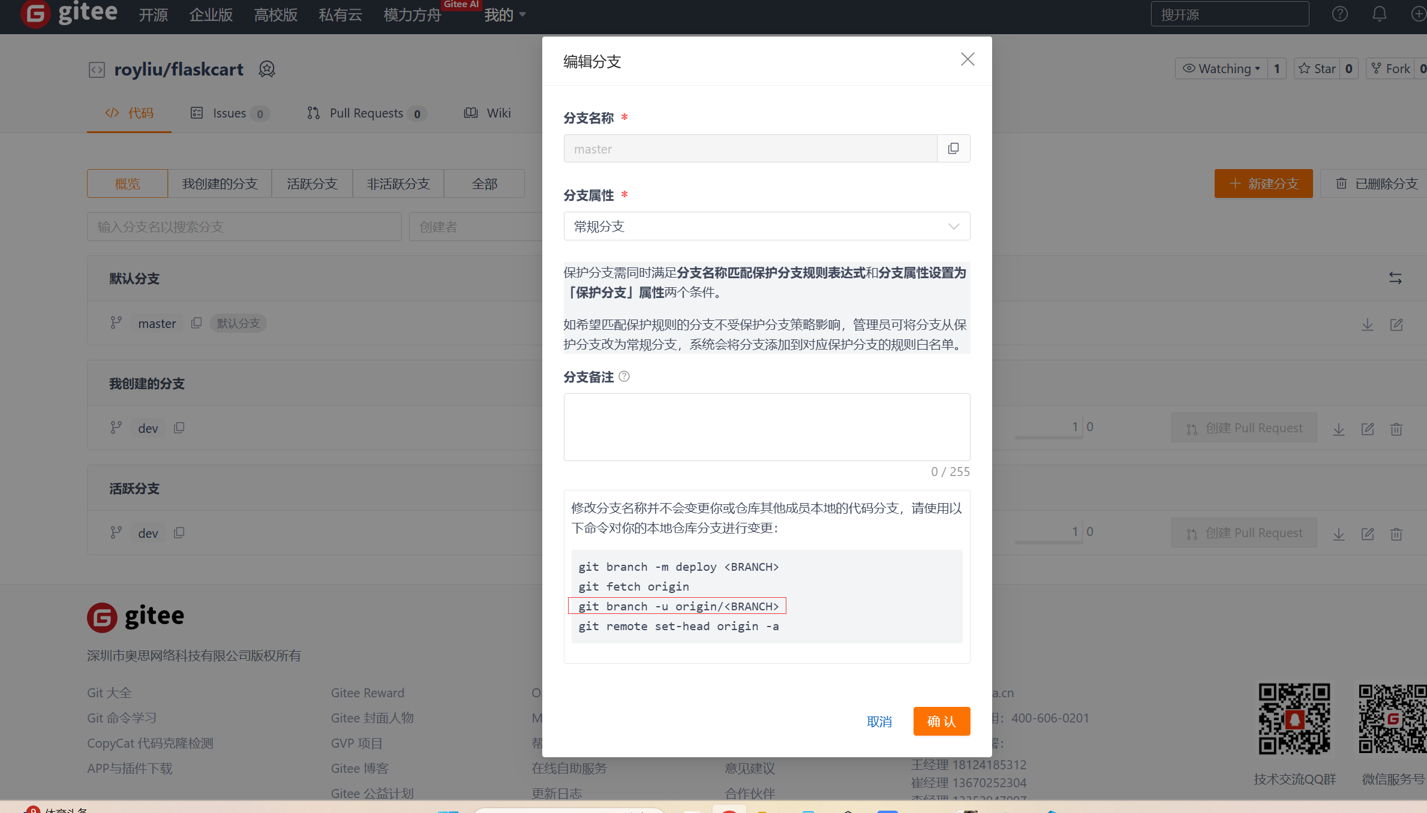
Task: Delete the dev branch under 我创建的分支
Action: pos(1396,429)
